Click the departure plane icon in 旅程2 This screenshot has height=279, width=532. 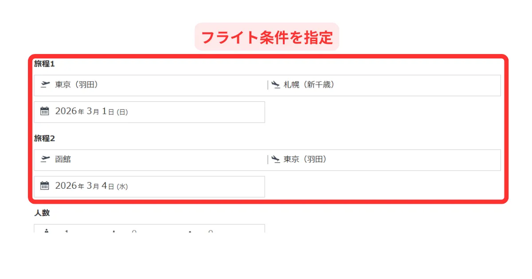point(45,159)
